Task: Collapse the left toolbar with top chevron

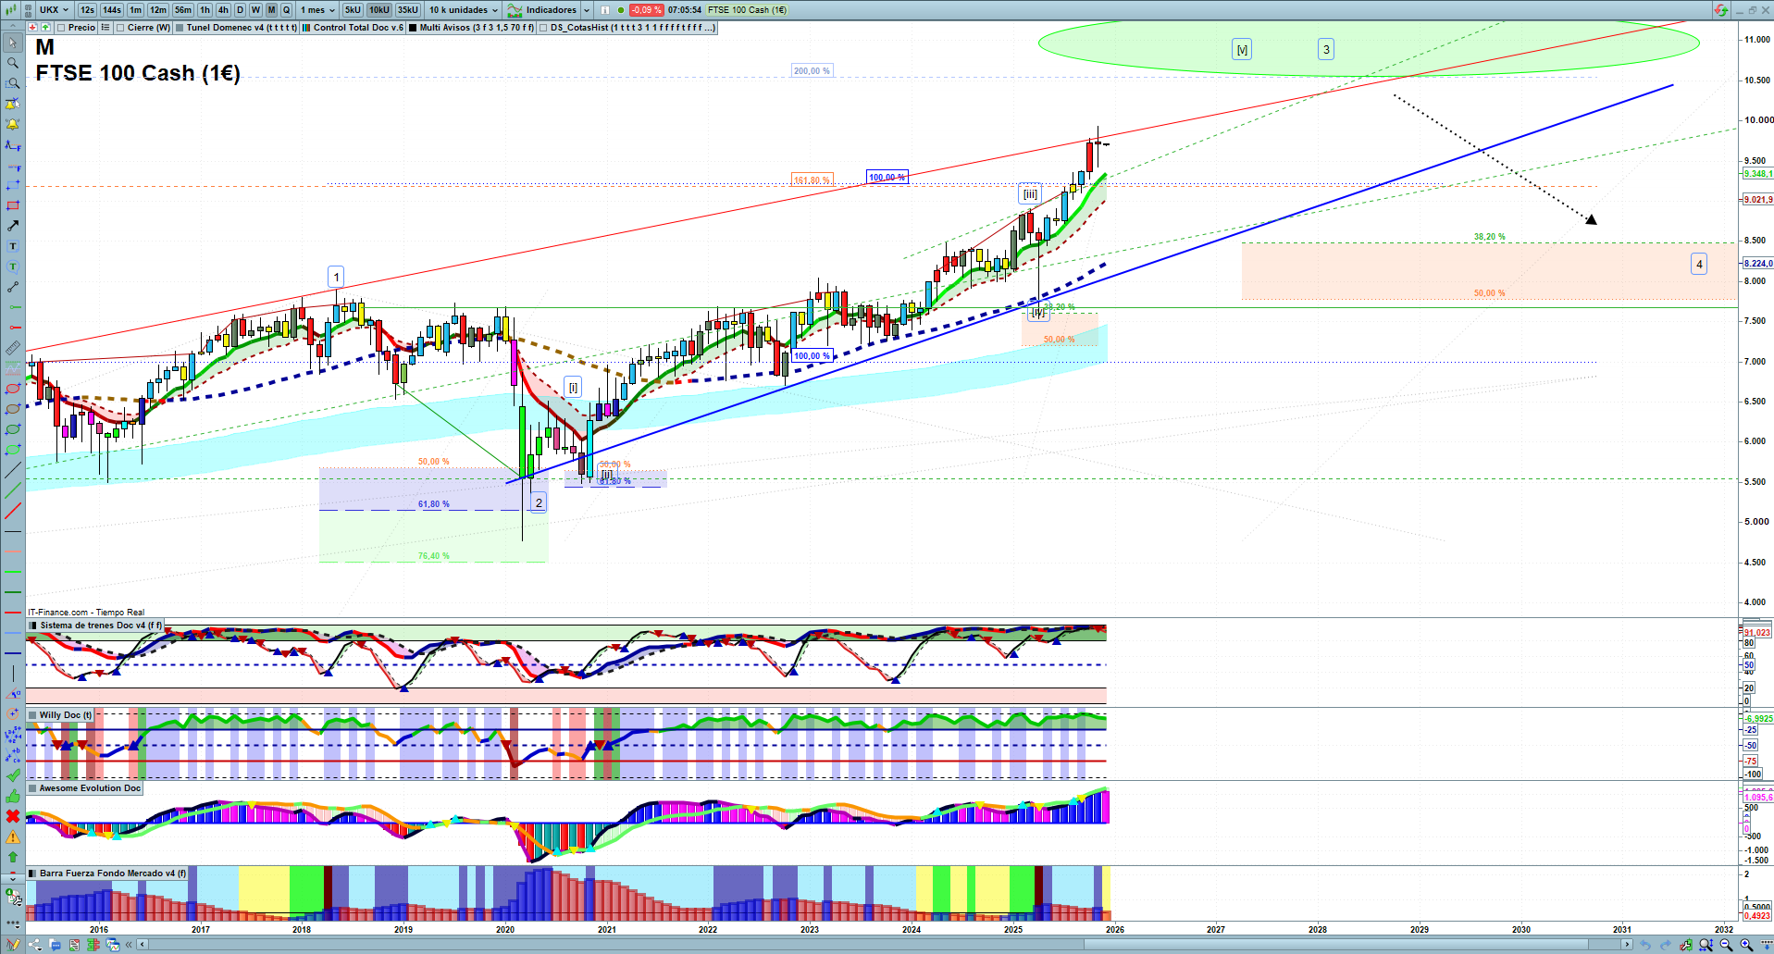Action: (x=13, y=28)
